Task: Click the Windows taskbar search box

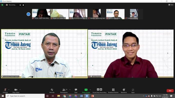Action: pyautogui.click(x=25, y=96)
